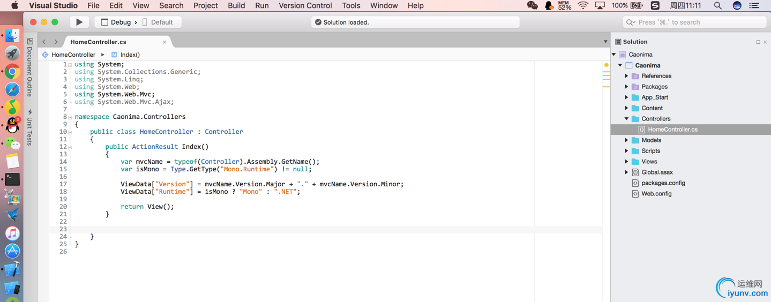Focus the toolbar search field
Viewport: 771px width, 302px height.
694,22
